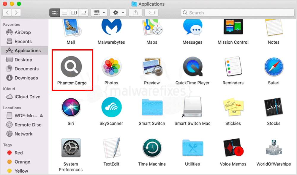The image size is (297, 175).
Task: Click the Mission Control app icon
Action: (233, 27)
